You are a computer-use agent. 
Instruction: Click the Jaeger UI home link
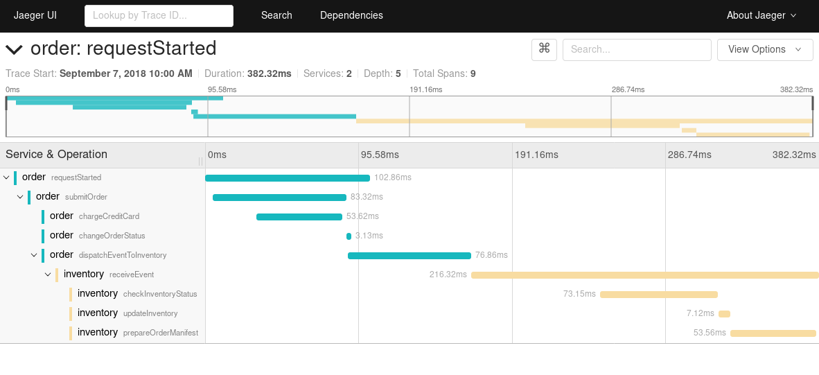coord(35,15)
